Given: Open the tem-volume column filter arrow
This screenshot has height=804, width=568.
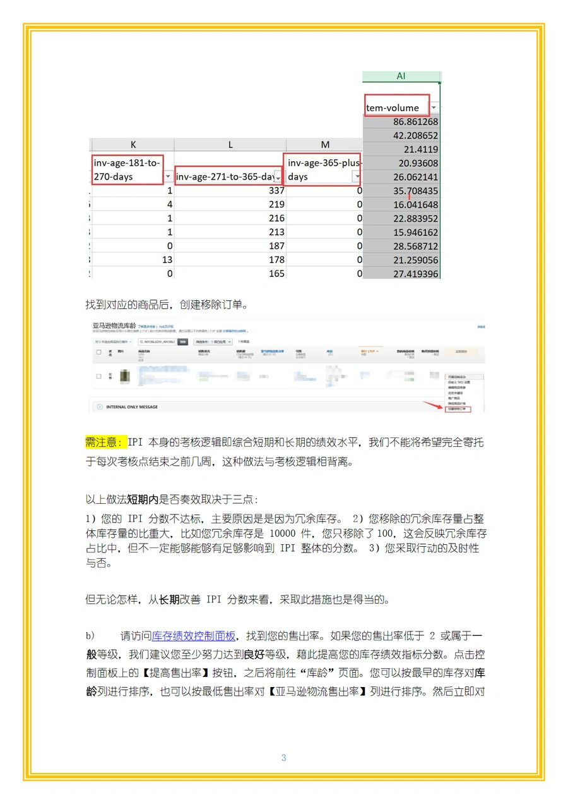Looking at the screenshot, I should coord(434,107).
